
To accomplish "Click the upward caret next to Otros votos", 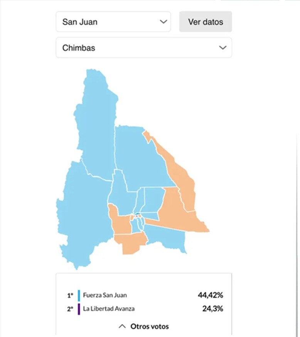I will click(122, 326).
